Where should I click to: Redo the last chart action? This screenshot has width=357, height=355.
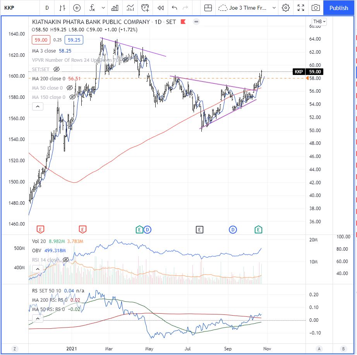coord(185,8)
